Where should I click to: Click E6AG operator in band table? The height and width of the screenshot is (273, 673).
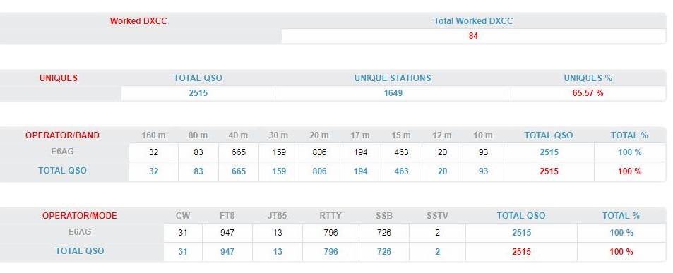(62, 151)
